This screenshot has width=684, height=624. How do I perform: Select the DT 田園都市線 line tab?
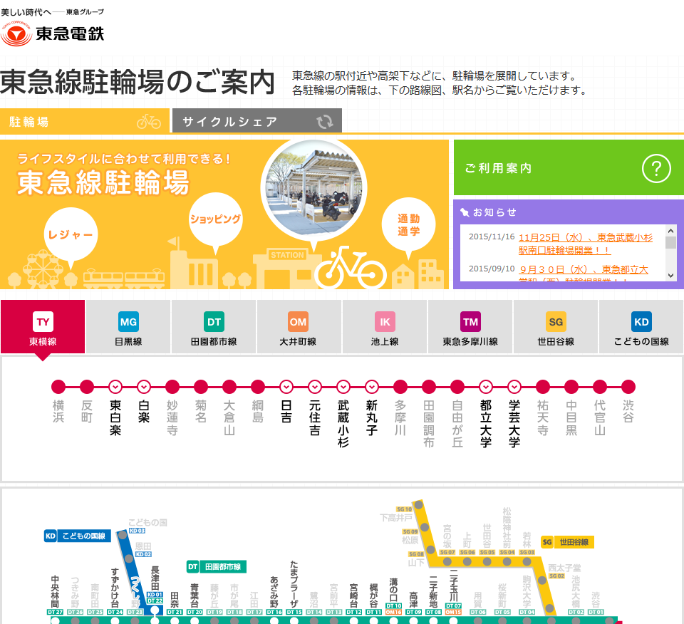tap(214, 327)
